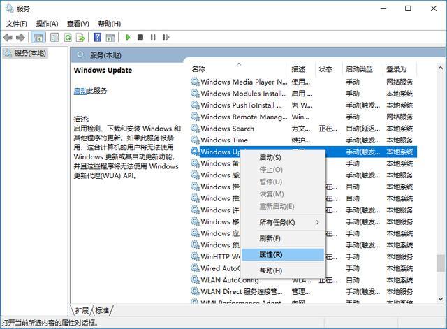447x329 pixels.
Task: Toggle the console tree pane icon
Action: [38, 37]
